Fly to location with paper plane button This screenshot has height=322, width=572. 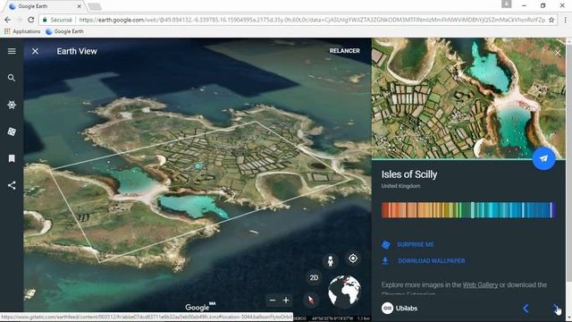[543, 158]
